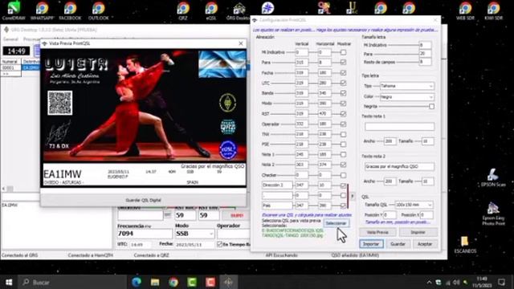Open the WHATSAPP desktop shortcut

(x=42, y=10)
